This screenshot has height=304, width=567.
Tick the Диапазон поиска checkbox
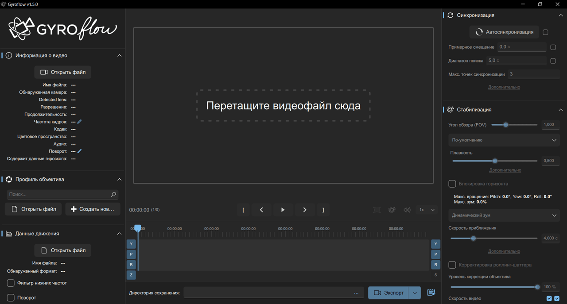pyautogui.click(x=553, y=61)
